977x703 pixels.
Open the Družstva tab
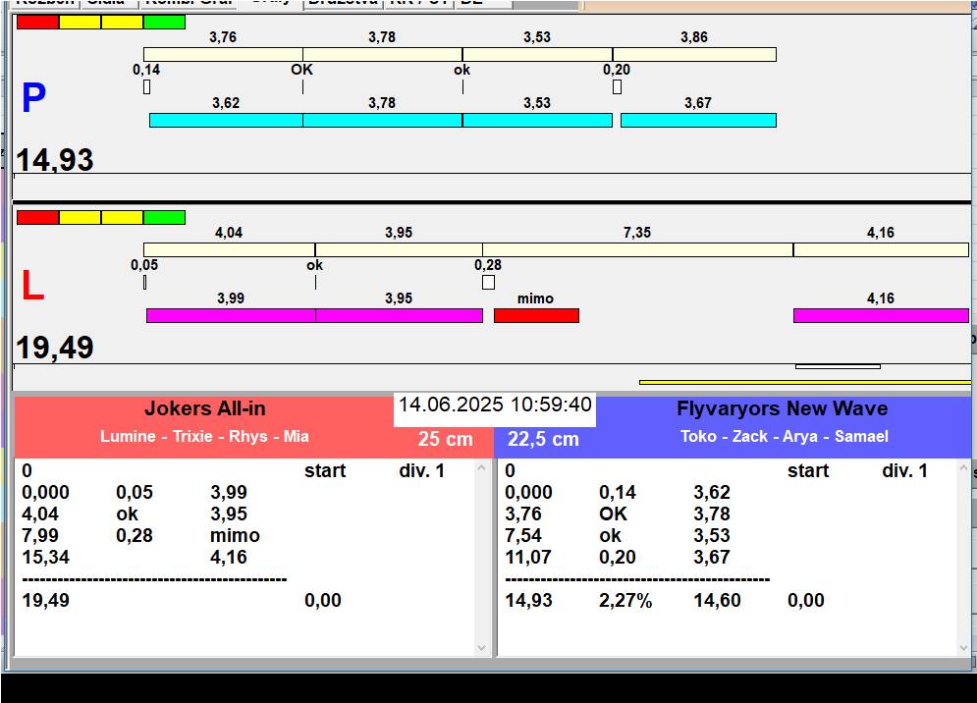point(341,3)
